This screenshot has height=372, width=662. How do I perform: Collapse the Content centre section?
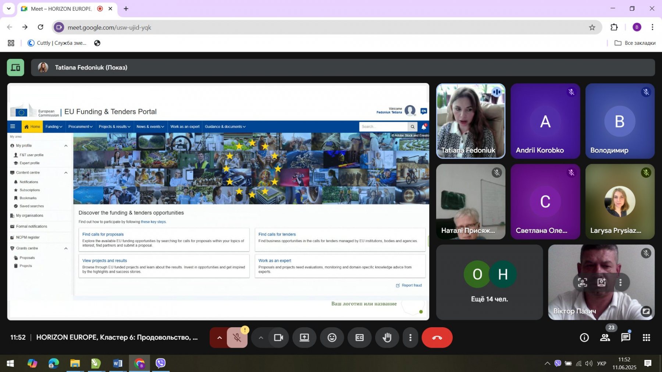(x=66, y=173)
